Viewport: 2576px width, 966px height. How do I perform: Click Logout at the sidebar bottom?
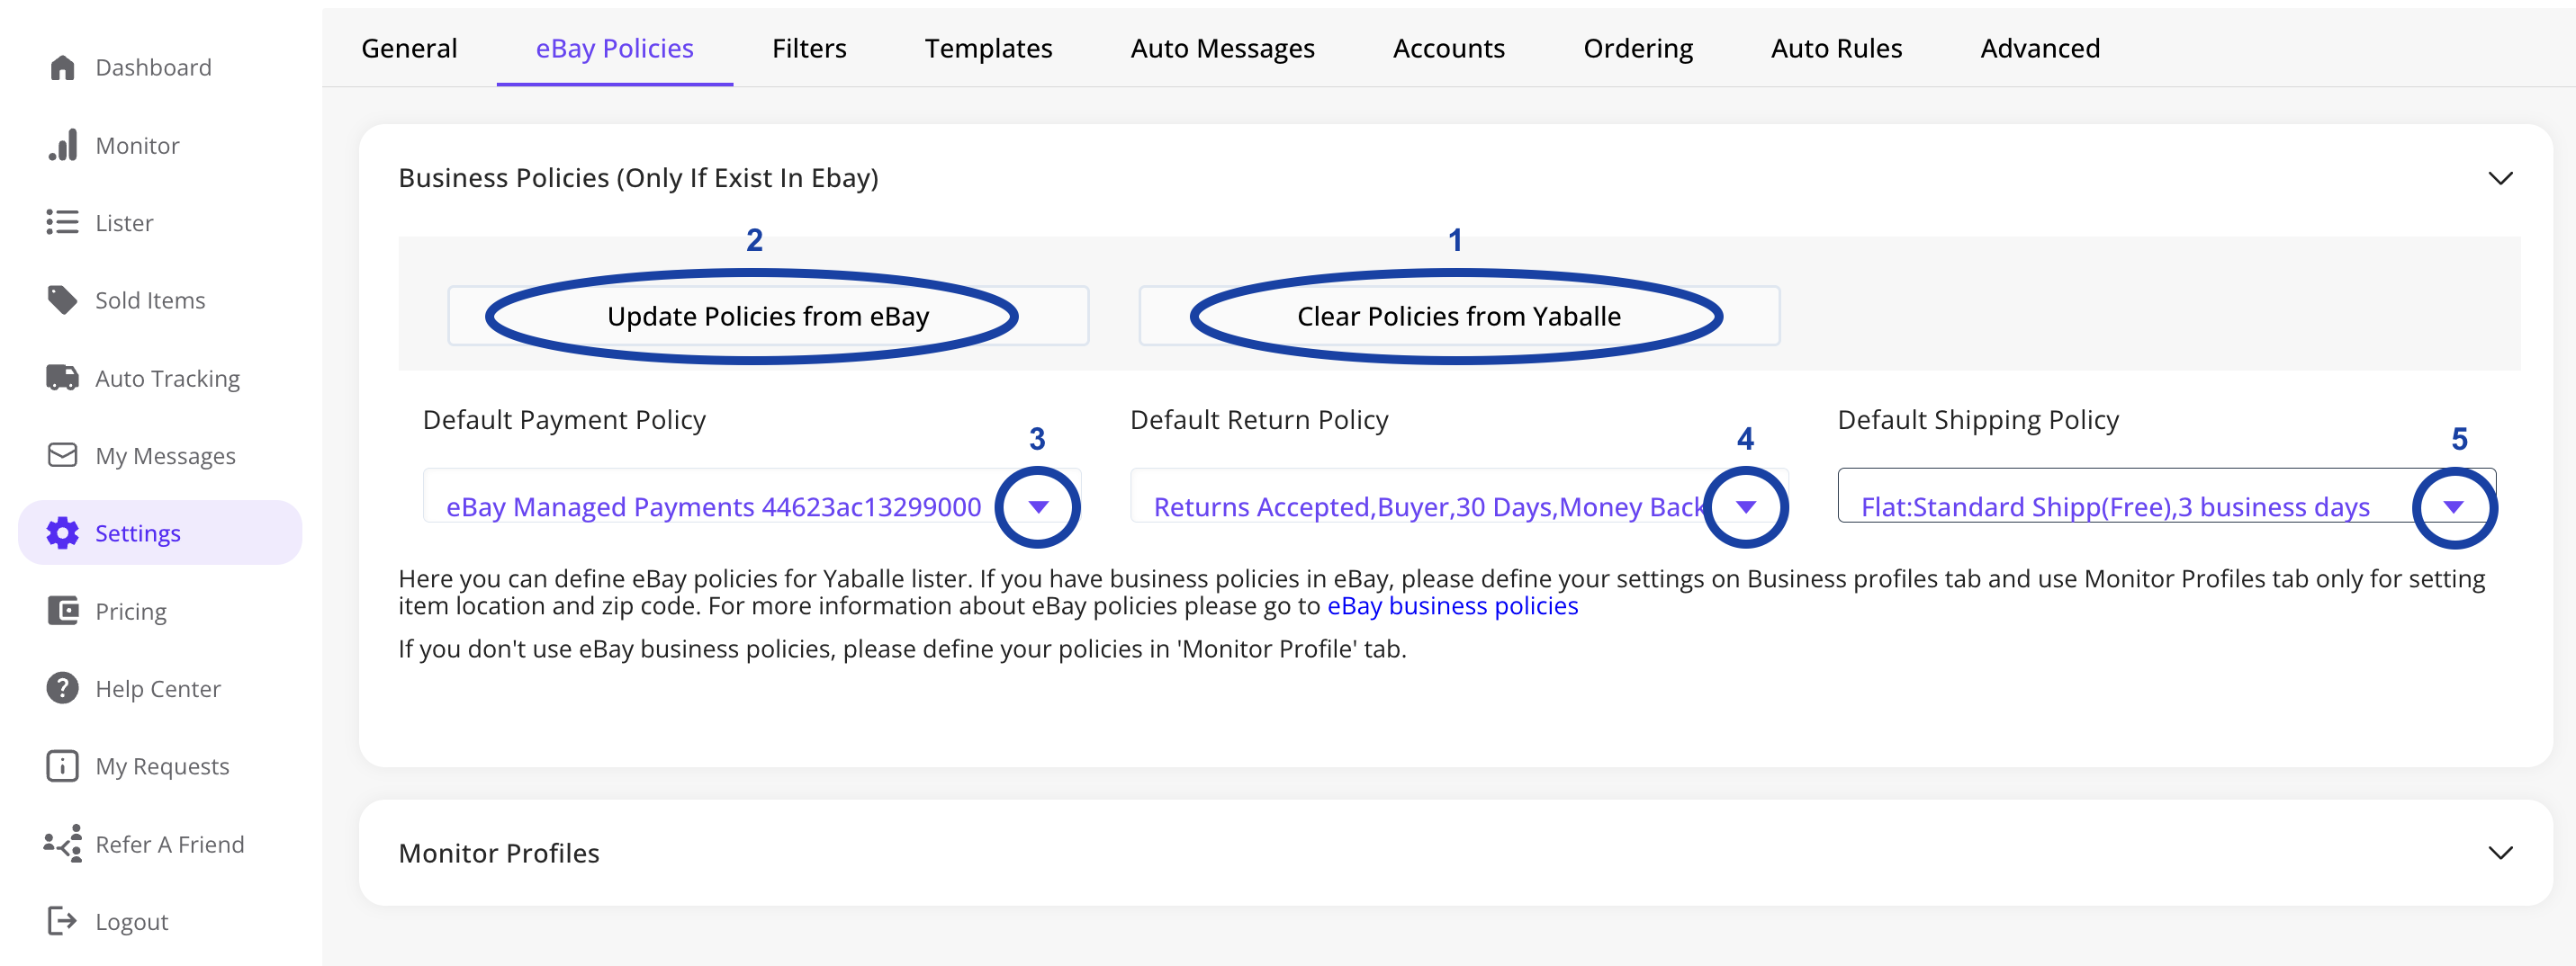(x=132, y=921)
